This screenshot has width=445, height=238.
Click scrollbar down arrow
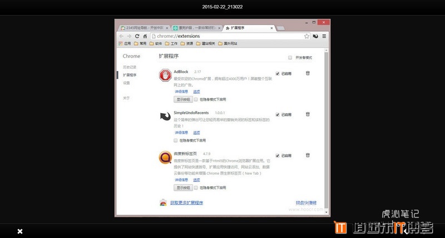(x=326, y=212)
